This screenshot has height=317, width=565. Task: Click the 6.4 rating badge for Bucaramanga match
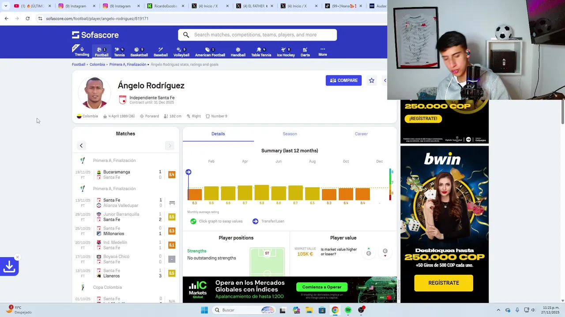[172, 175]
